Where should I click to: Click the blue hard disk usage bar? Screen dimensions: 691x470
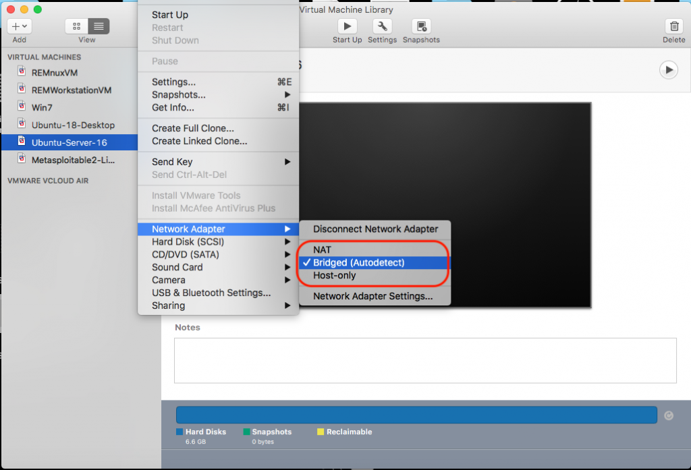point(416,415)
